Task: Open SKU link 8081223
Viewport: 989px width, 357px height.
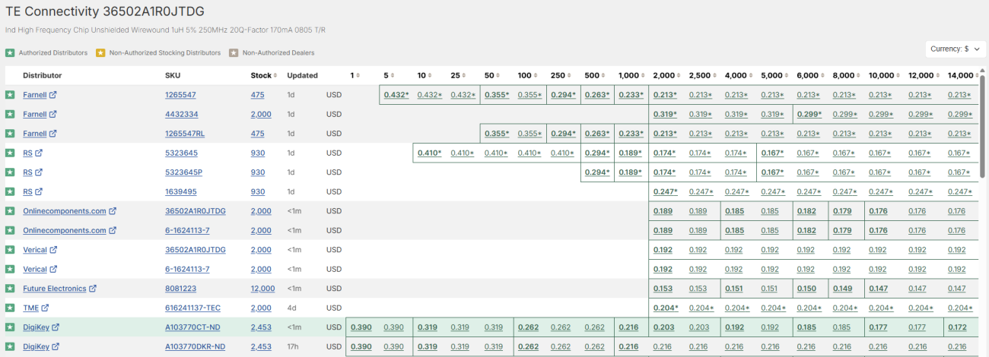Action: (181, 289)
